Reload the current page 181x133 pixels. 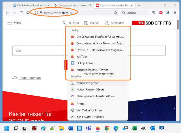point(21,13)
